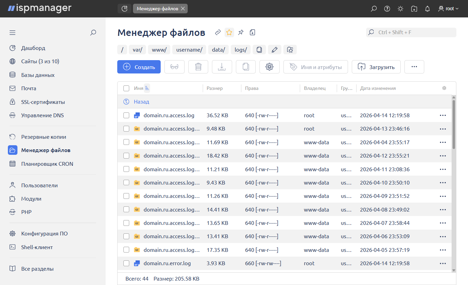The width and height of the screenshot is (468, 285).
Task: Toggle the favorites star next to title
Action: 229,32
